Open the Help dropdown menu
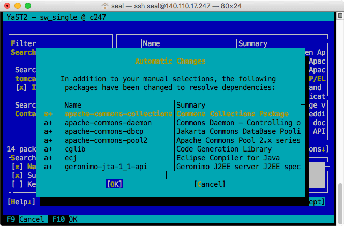 [21, 202]
